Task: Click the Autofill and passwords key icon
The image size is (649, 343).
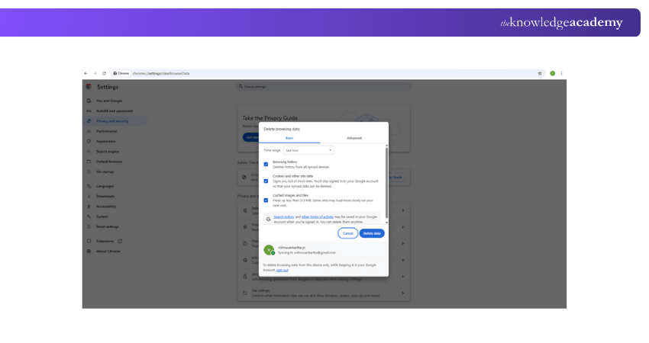Action: (x=89, y=111)
